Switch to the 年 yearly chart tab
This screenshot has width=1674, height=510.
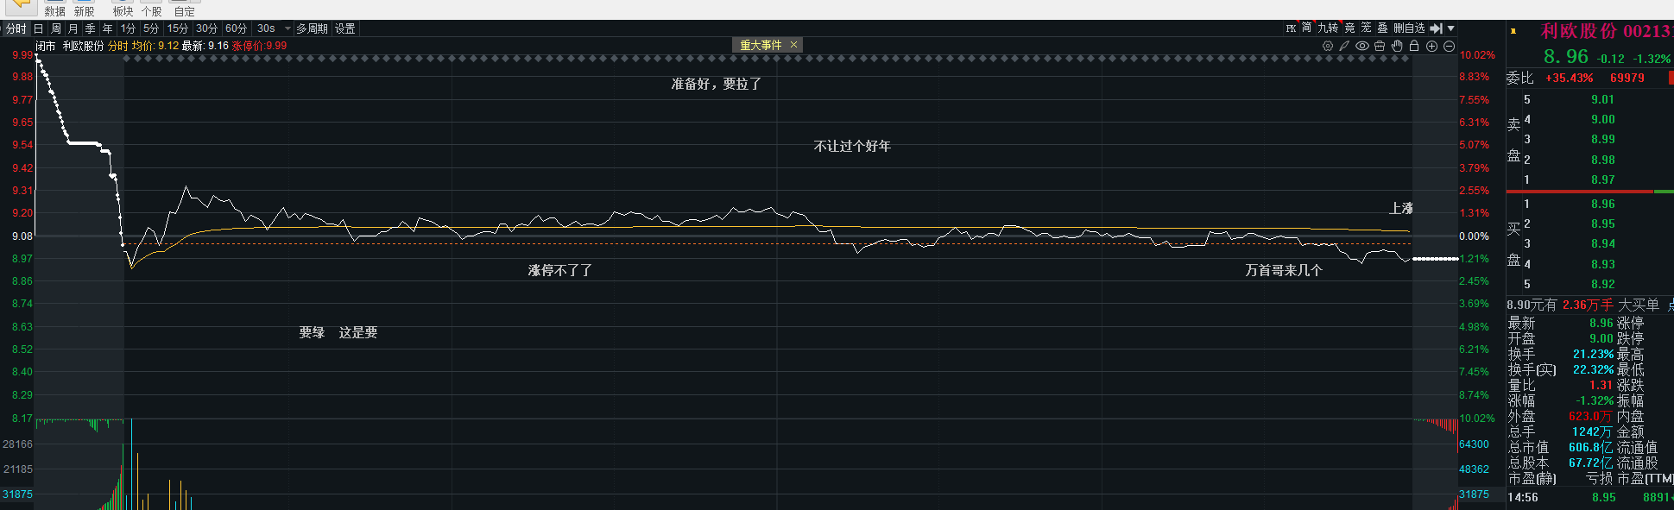(x=108, y=28)
